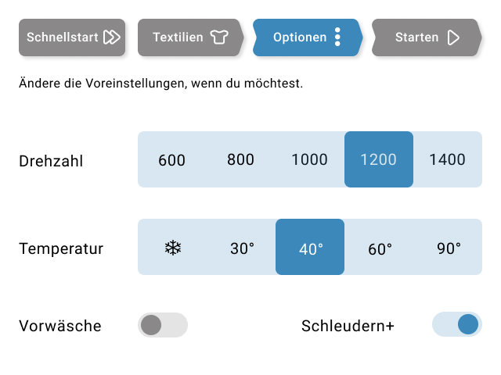Set Drehzahl to 1000
501x375 pixels.
coord(310,159)
